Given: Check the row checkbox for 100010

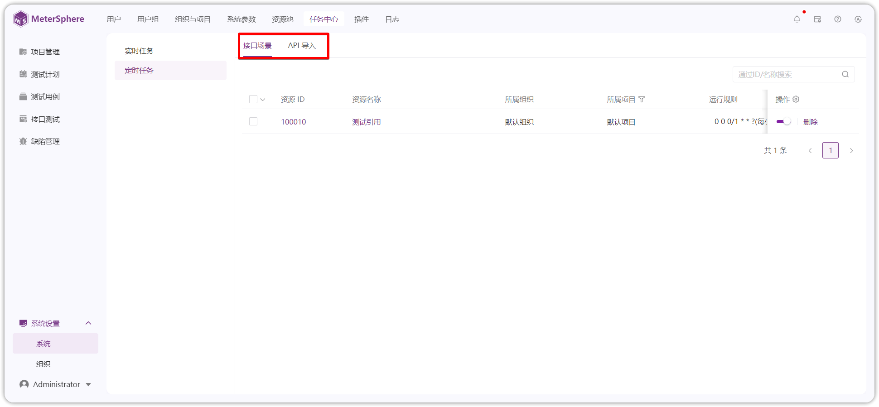Looking at the screenshot, I should coord(253,121).
